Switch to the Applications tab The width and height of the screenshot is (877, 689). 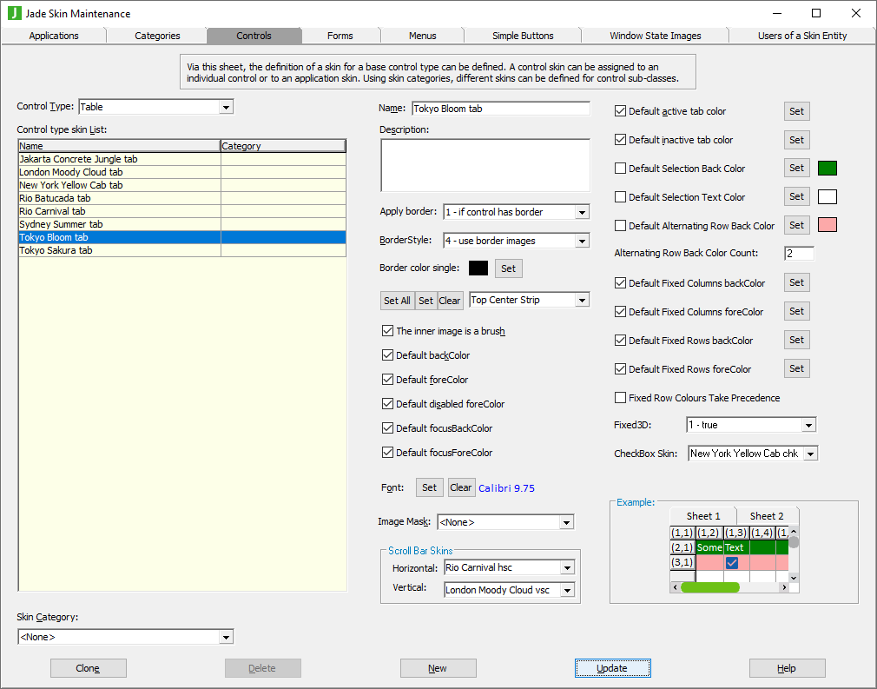point(54,36)
